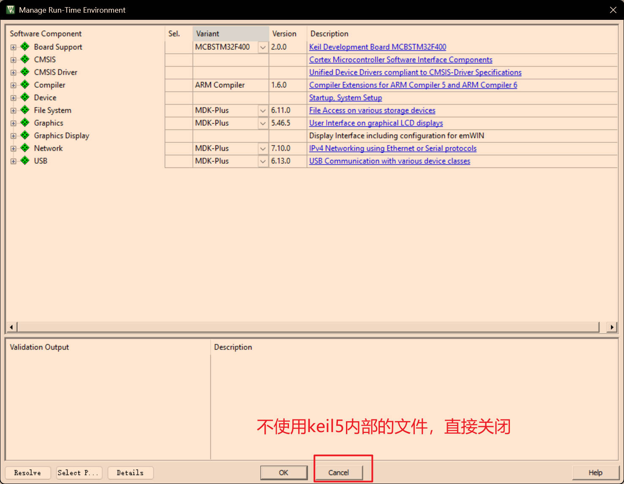Image resolution: width=624 pixels, height=484 pixels.
Task: Expand the Graphics tree node
Action: click(14, 123)
